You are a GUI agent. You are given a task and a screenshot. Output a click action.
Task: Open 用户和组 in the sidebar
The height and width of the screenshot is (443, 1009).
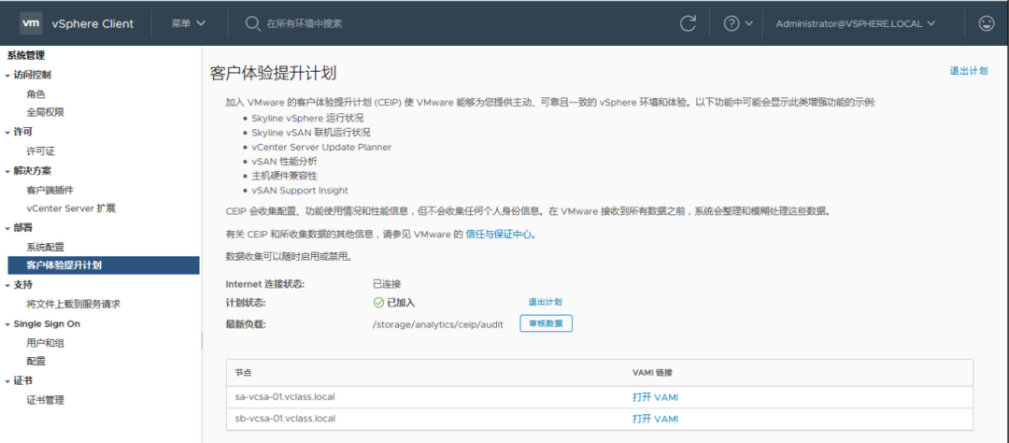46,343
